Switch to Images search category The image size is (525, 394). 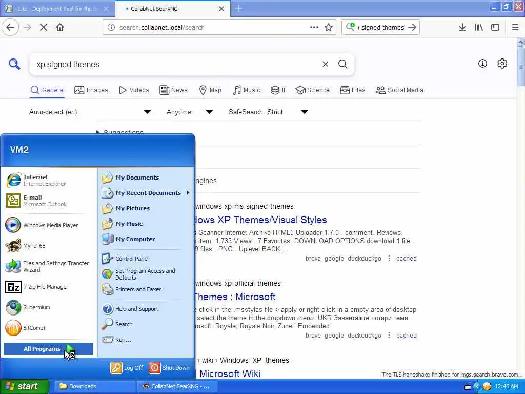pos(91,90)
